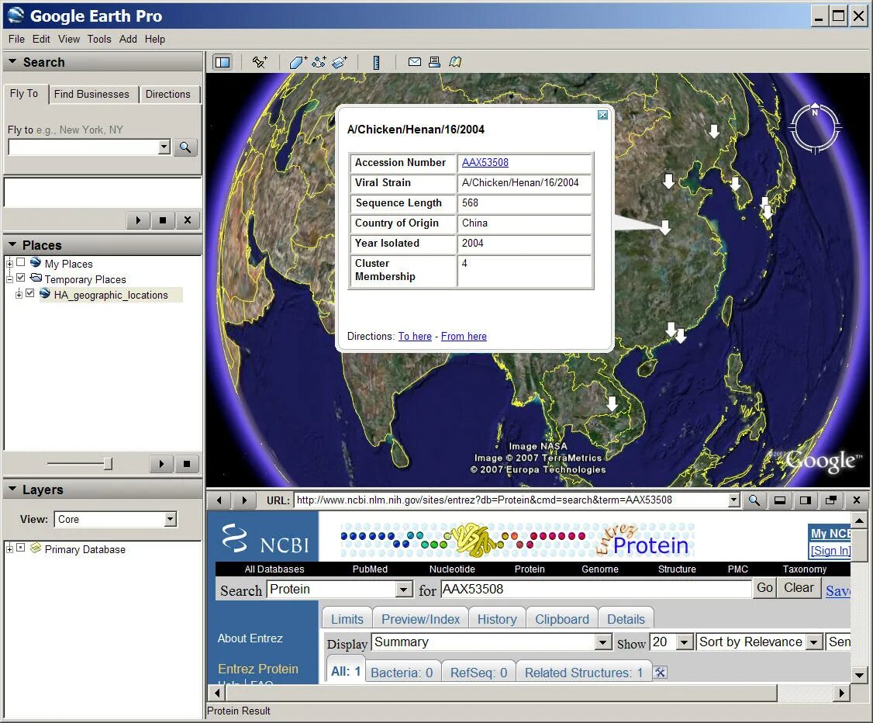Click the Show in Google Maps icon
This screenshot has width=873, height=723.
point(455,62)
